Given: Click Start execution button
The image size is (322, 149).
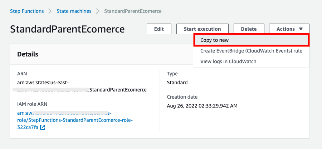Looking at the screenshot, I should pyautogui.click(x=202, y=29).
